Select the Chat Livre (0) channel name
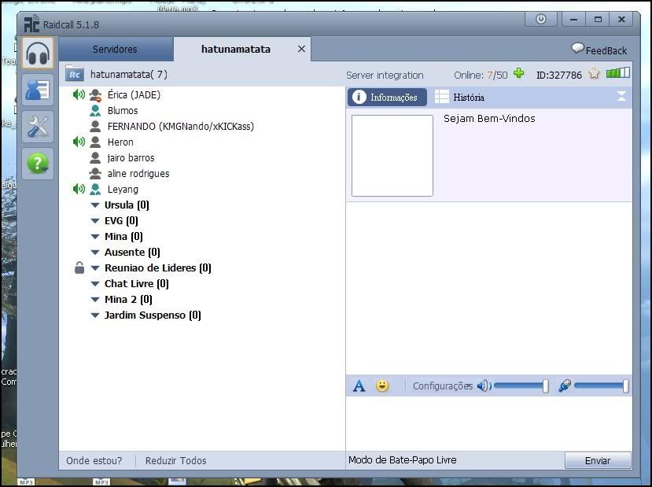Viewport: 652px width, 487px height. click(136, 284)
